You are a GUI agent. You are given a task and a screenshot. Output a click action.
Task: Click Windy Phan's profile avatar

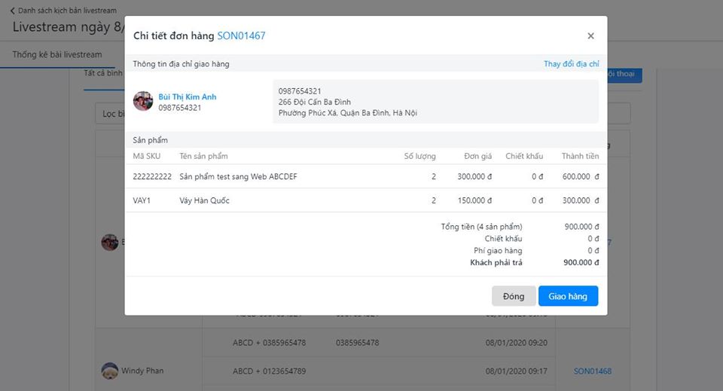click(110, 371)
